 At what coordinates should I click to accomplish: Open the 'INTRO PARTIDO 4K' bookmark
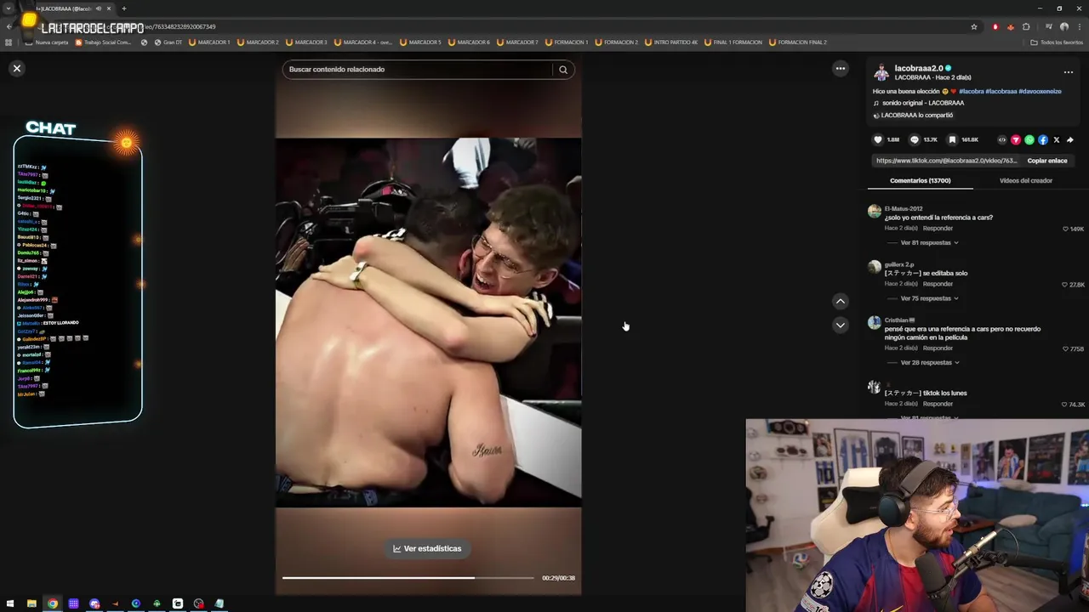click(672, 42)
